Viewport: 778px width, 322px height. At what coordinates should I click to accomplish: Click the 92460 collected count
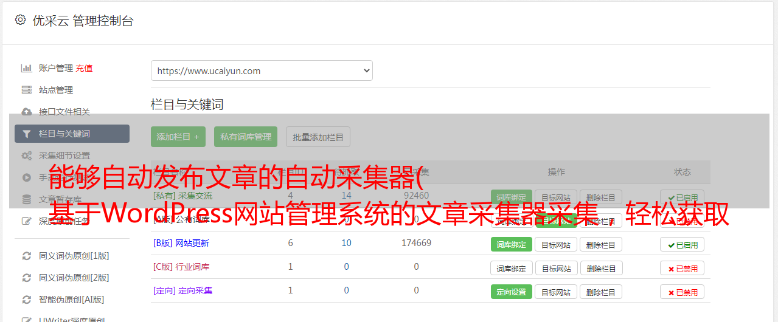(416, 196)
